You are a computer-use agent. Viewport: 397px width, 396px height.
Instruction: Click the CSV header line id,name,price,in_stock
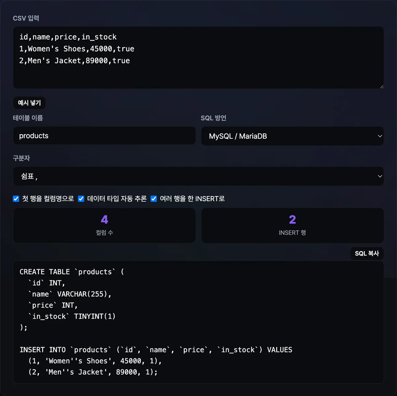[68, 37]
